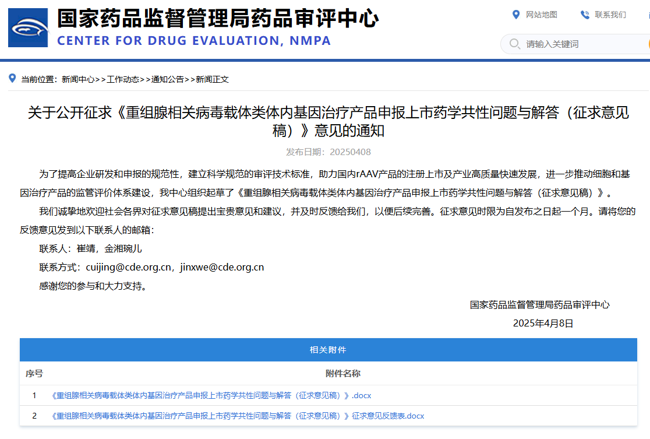Click 新闻正文 breadcrumb item
Image resolution: width=650 pixels, height=439 pixels.
tap(212, 79)
